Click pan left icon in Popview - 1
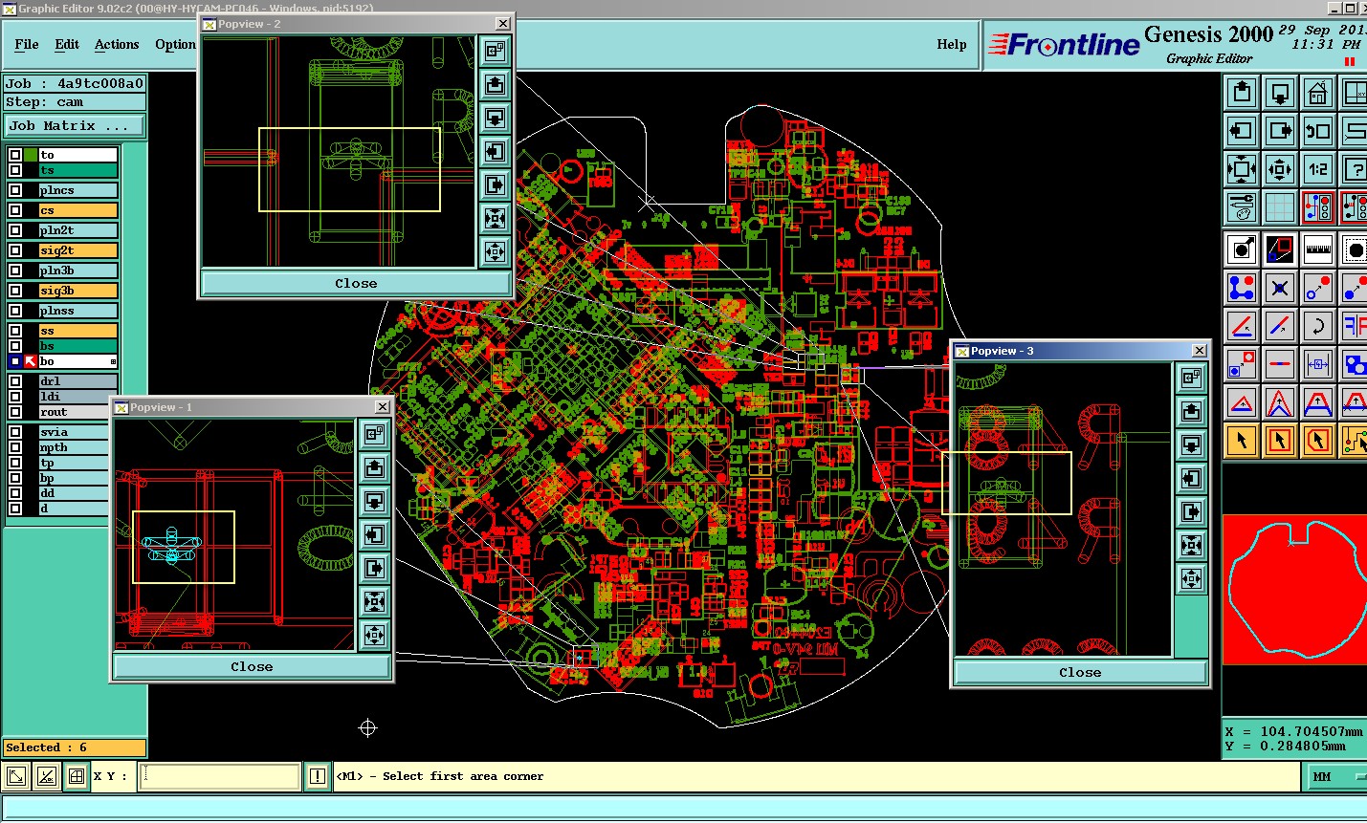This screenshot has width=1367, height=823. pyautogui.click(x=375, y=534)
